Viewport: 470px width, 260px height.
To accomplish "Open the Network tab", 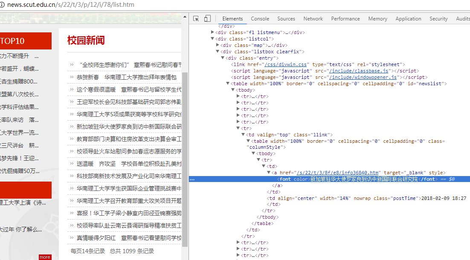I will (x=313, y=19).
